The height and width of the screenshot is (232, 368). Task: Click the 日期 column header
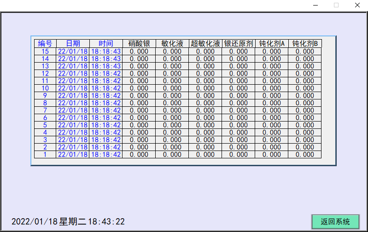(73, 44)
